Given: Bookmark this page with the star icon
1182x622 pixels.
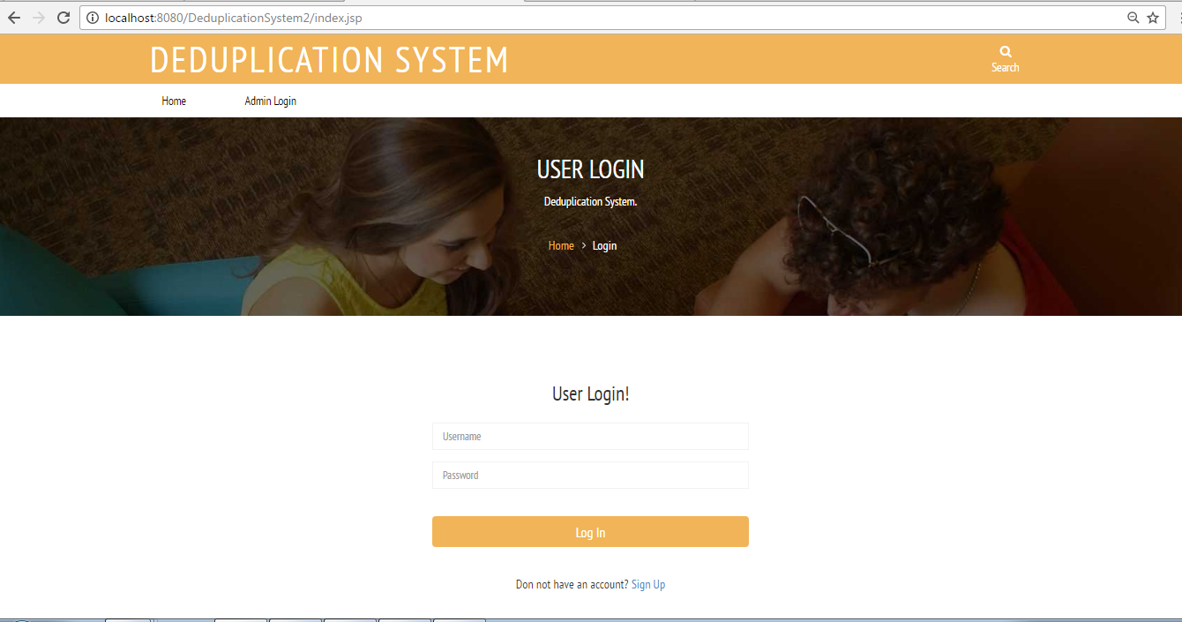Looking at the screenshot, I should pyautogui.click(x=1153, y=18).
